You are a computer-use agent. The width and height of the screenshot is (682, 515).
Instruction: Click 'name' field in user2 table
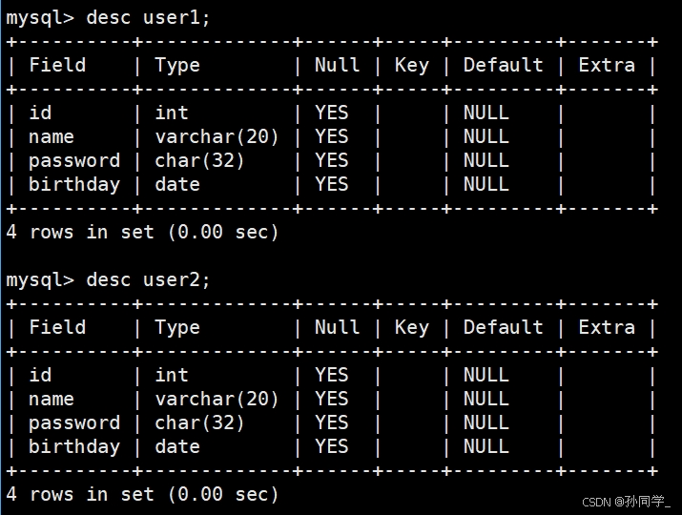[52, 400]
